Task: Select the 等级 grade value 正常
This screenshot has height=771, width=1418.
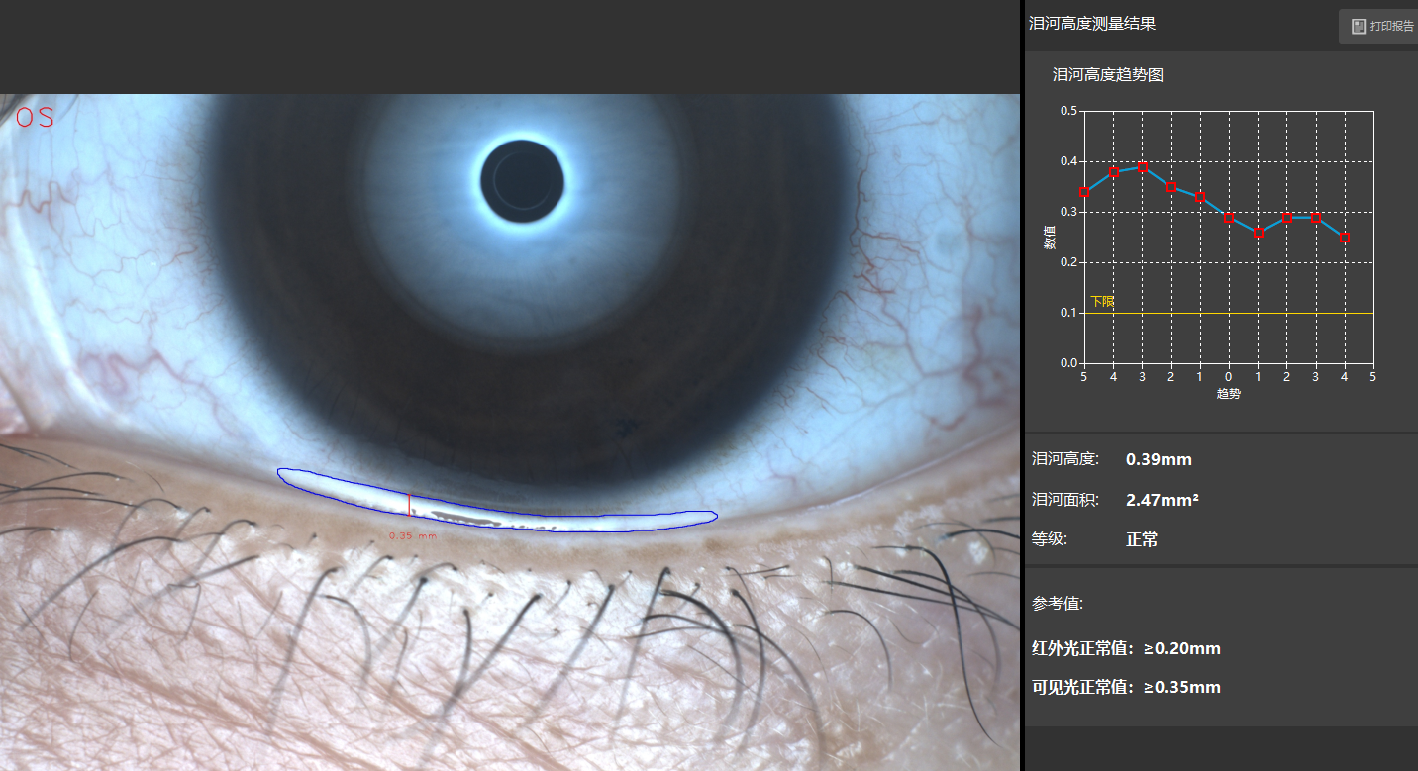Action: coord(1142,539)
